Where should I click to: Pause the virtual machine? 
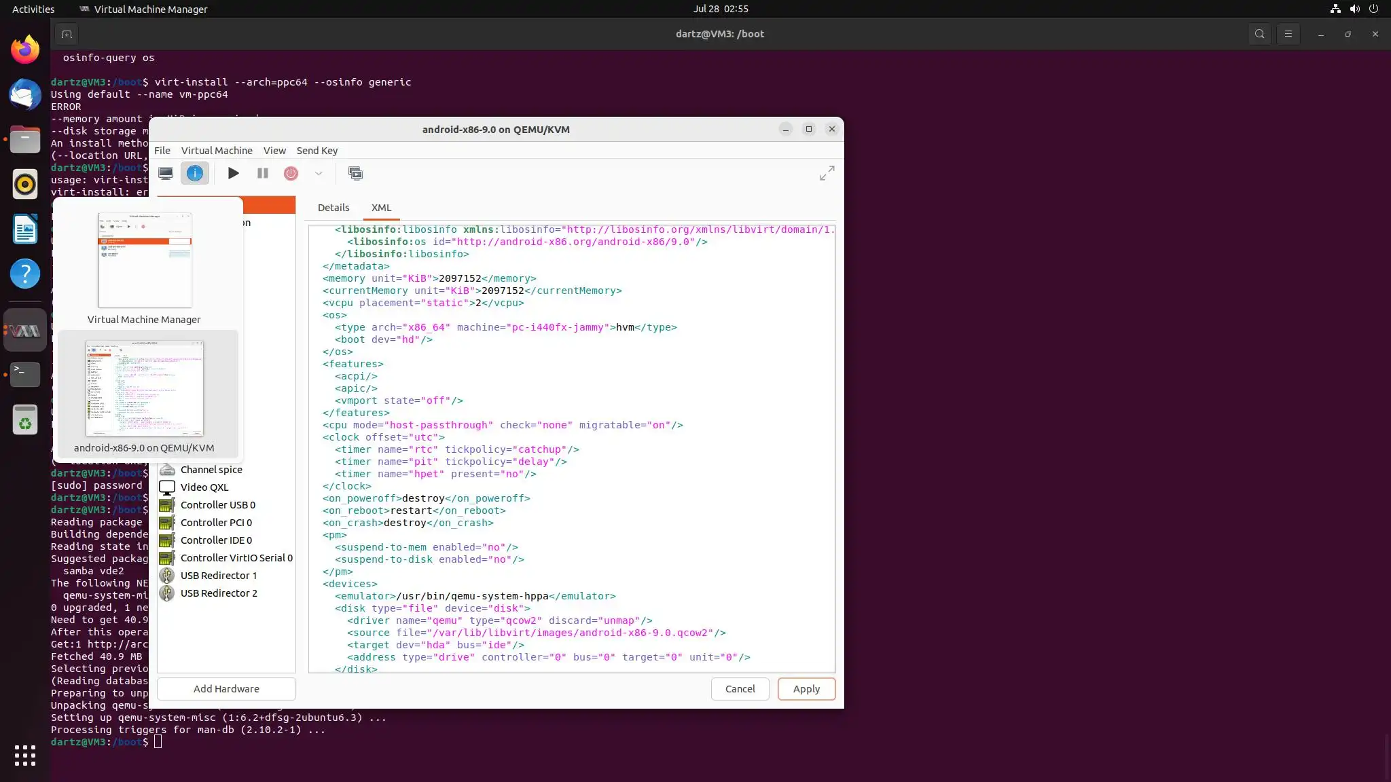tap(263, 173)
